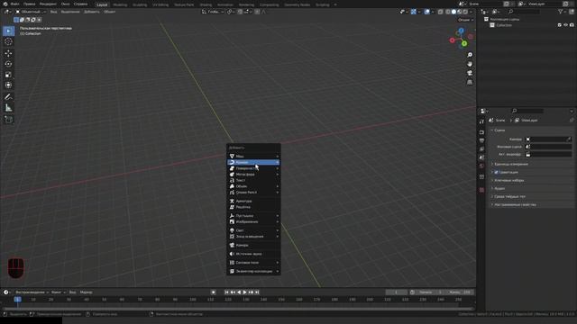This screenshot has width=577, height=324.
Task: Enable solid viewport shading mode
Action: [x=453, y=12]
